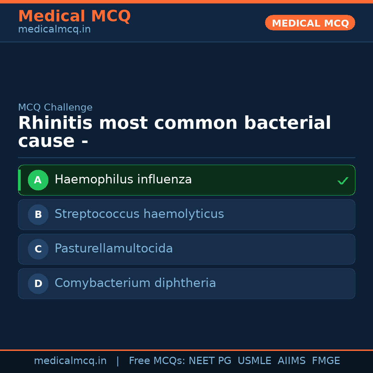Screen dimensions: 373x373
Task: Select the Comybacterium diphtheria answer text
Action: (135, 283)
